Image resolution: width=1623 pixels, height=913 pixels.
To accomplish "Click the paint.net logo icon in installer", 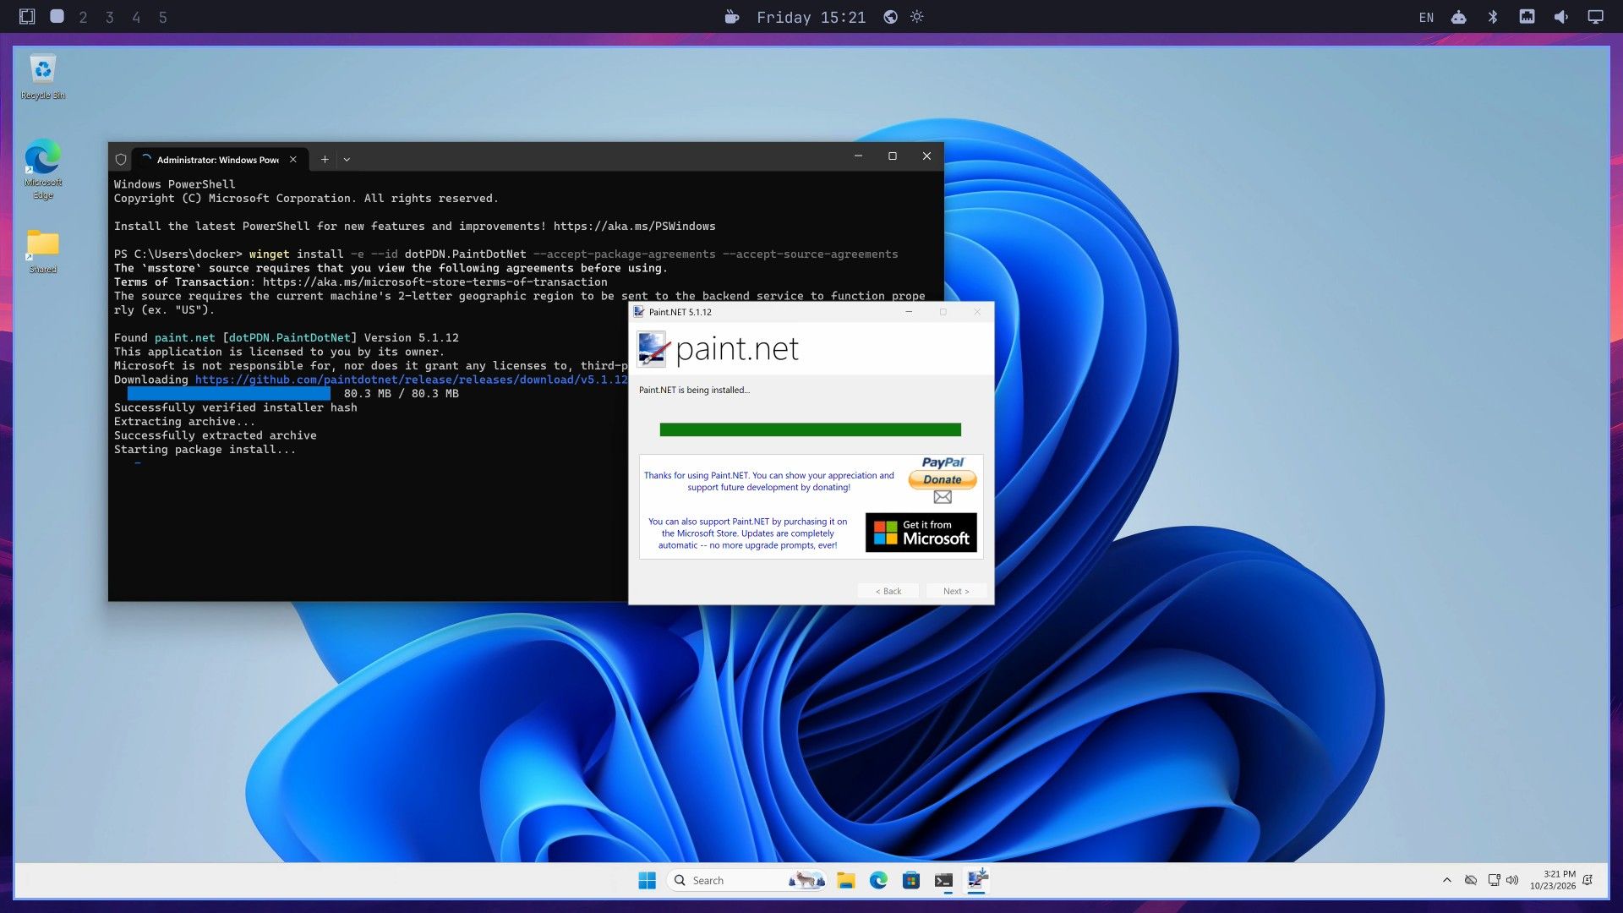I will coord(653,349).
